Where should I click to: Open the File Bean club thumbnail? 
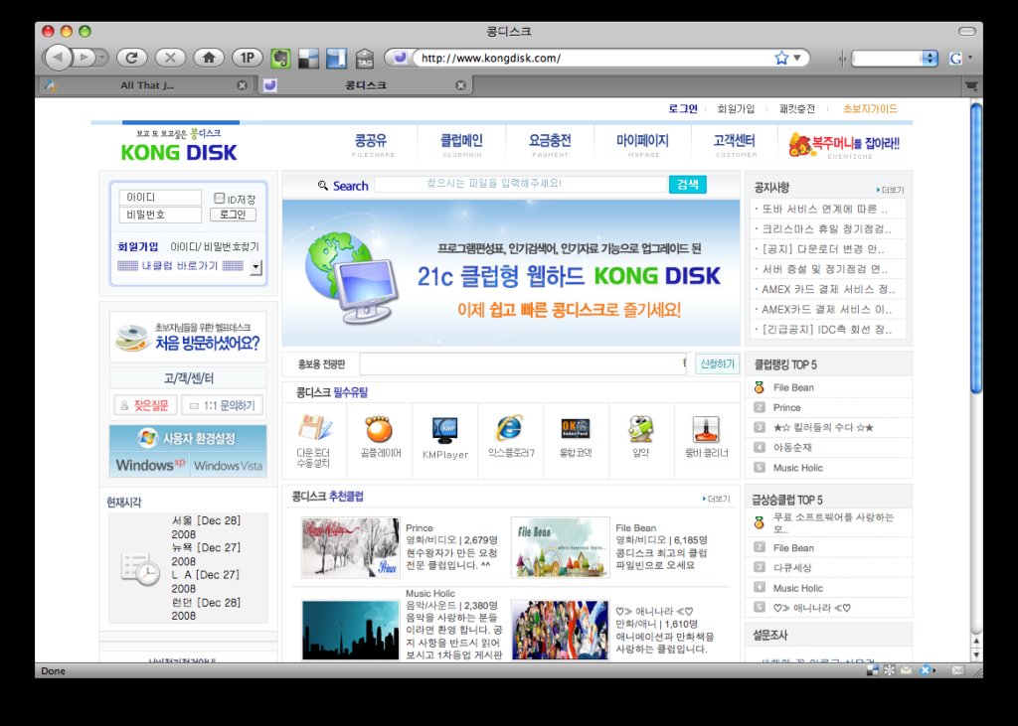[561, 547]
